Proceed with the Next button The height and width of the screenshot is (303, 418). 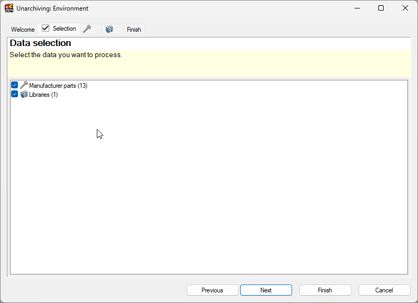point(266,290)
